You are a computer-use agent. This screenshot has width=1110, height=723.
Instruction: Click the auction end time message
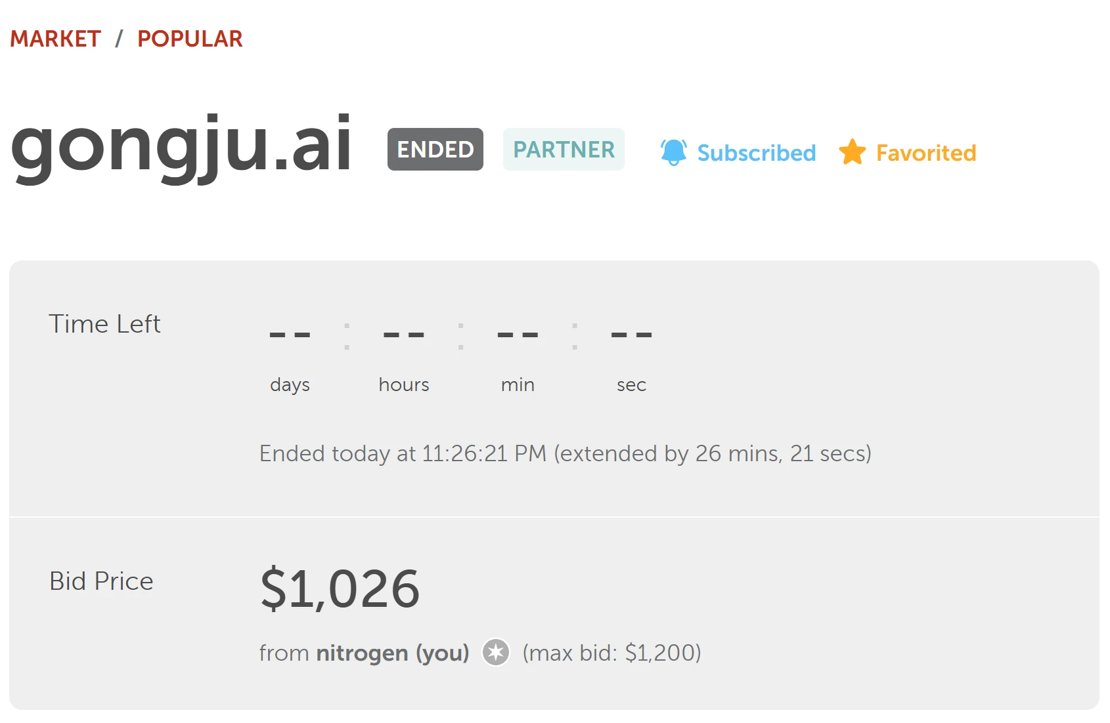pos(565,453)
